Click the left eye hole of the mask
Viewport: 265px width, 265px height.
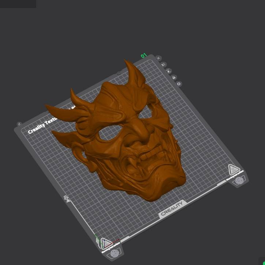(x=110, y=133)
